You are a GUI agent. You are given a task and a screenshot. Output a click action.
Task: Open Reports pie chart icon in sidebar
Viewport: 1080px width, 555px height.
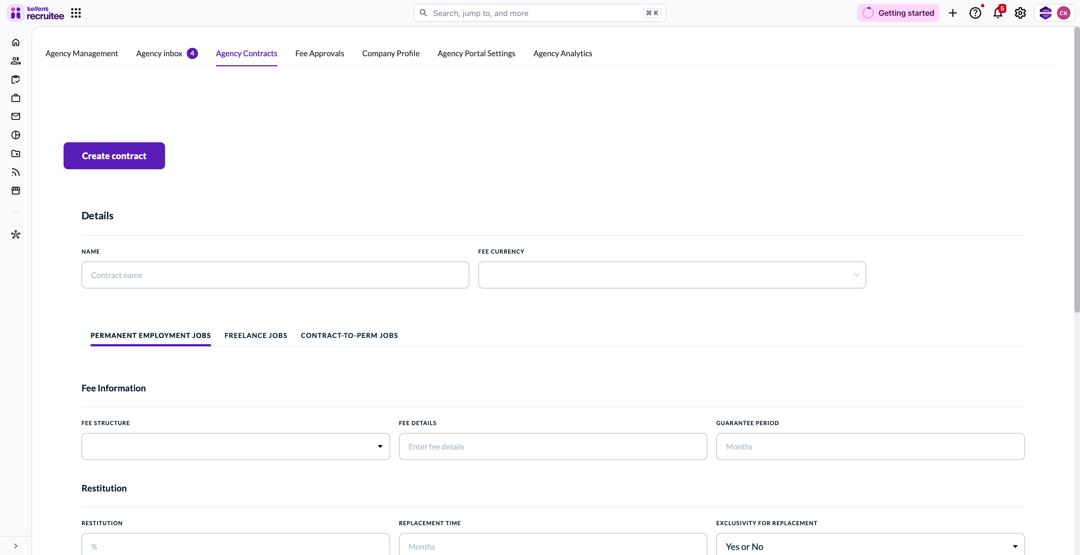16,135
